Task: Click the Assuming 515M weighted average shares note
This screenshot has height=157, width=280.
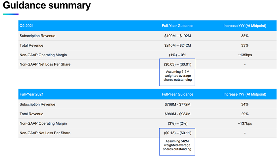Action: click(177, 75)
